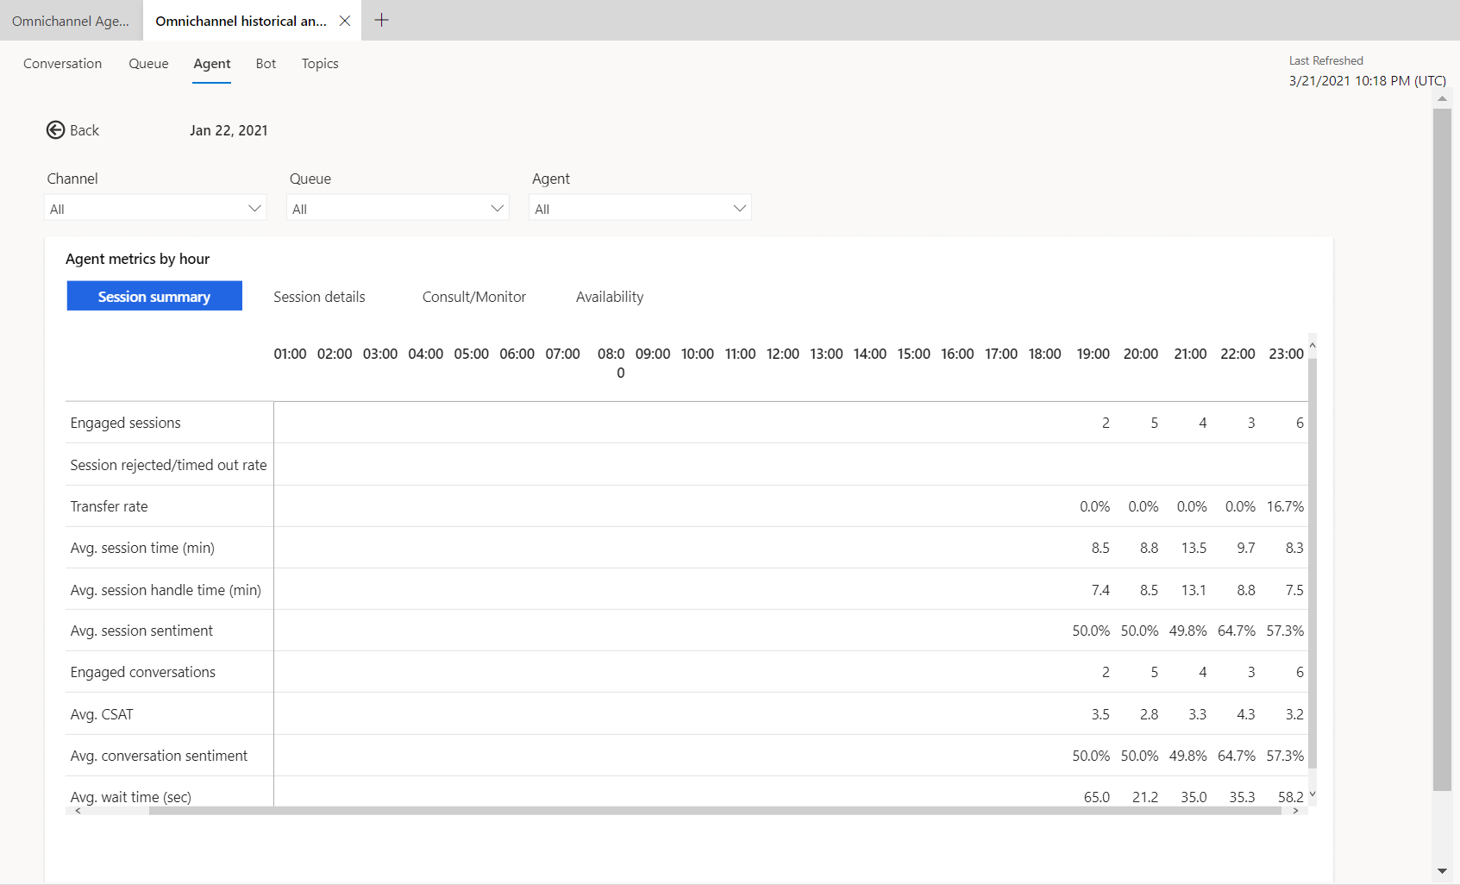Click the table horizontal scroll right arrow

click(1295, 811)
